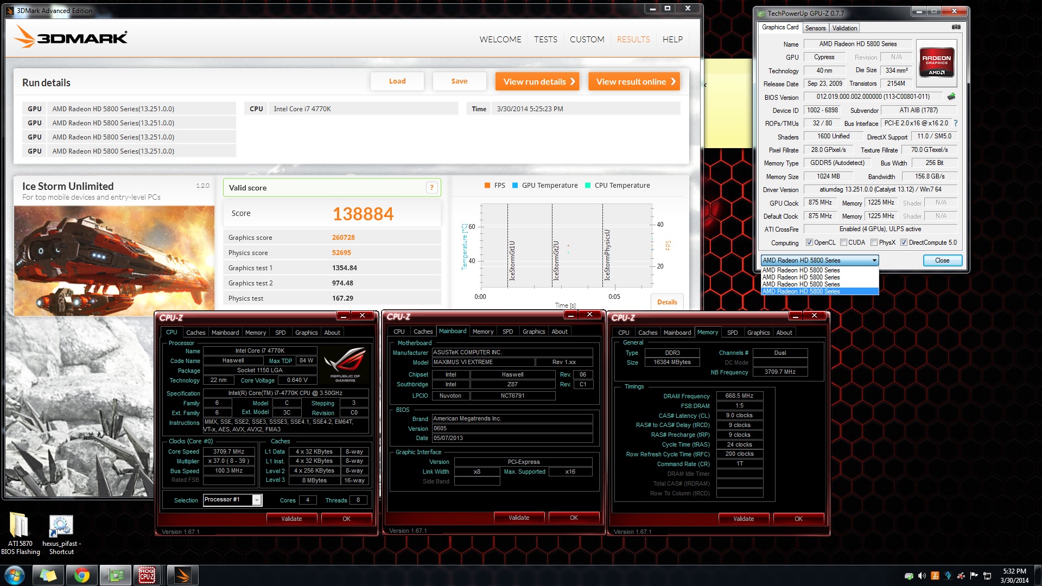Click the GPU-Z screenshot camera icon
The width and height of the screenshot is (1042, 586).
(x=956, y=27)
